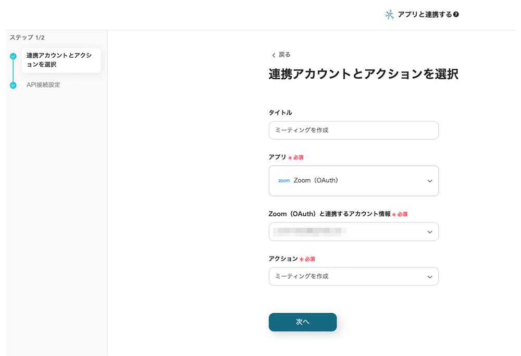
Task: Click the Zoom（OAuth）text in app selector
Action: [x=316, y=181]
